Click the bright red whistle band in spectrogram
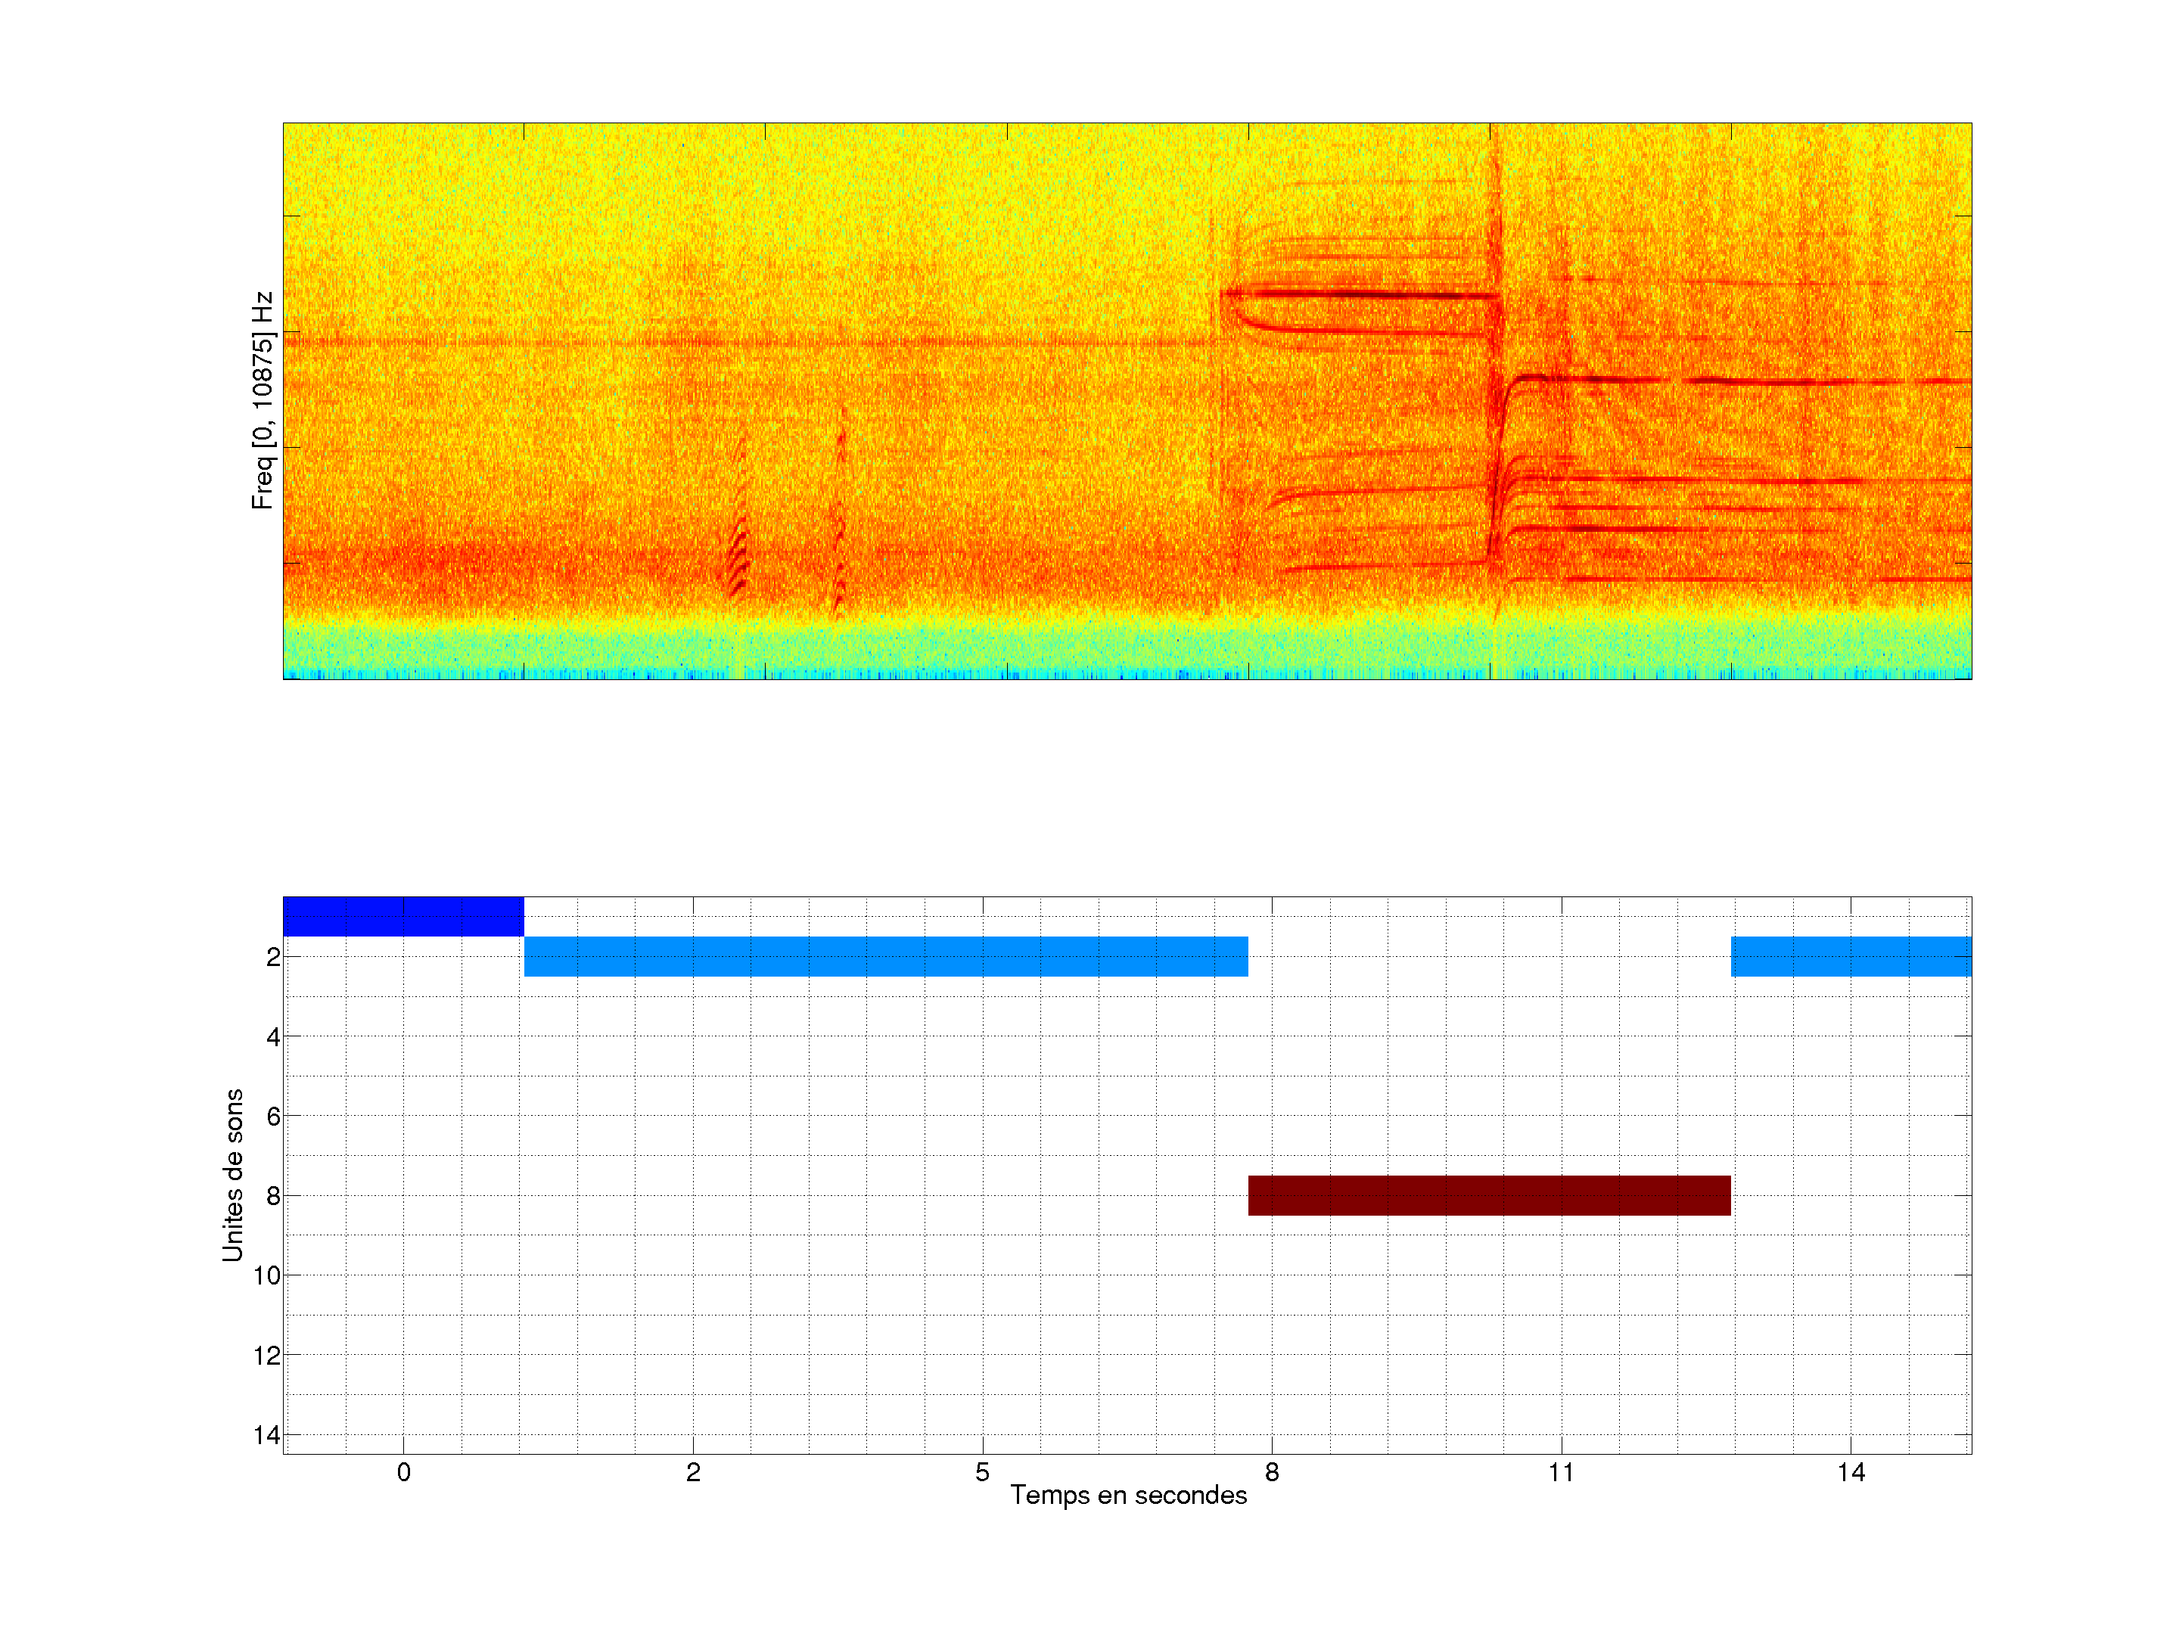Viewport: 2179px width, 1634px height. (x=1360, y=294)
